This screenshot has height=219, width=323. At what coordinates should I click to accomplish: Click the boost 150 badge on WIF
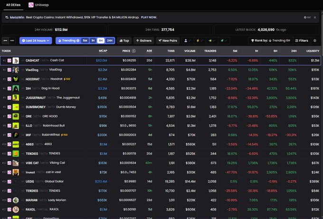pos(64,135)
